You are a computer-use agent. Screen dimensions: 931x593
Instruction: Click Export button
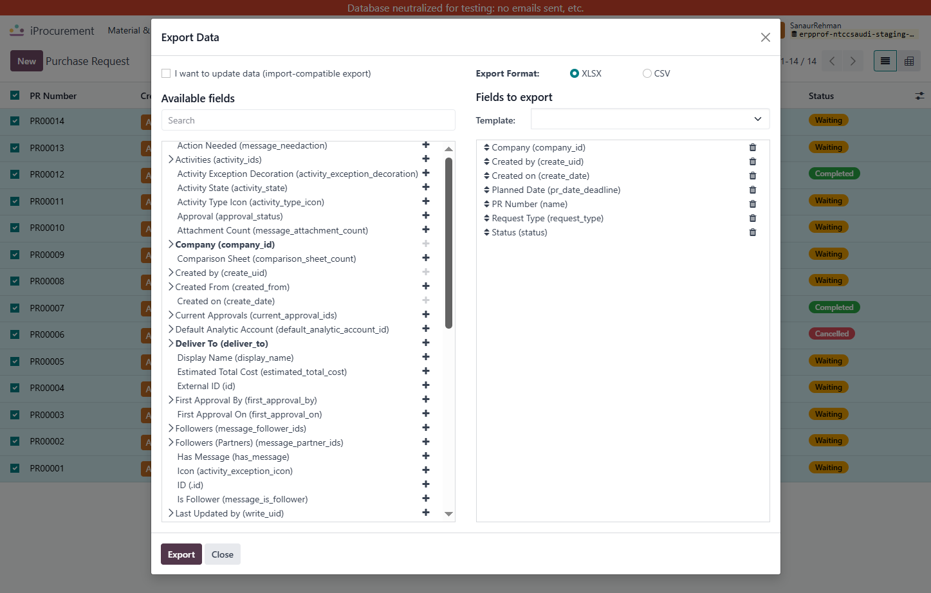tap(181, 554)
